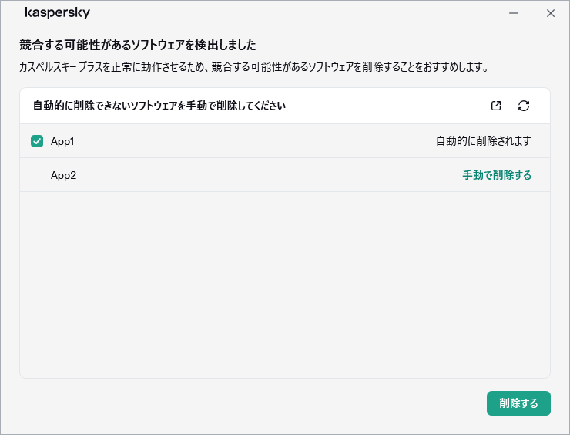Viewport: 570px width, 435px height.
Task: Select the App1 name label
Action: point(62,141)
